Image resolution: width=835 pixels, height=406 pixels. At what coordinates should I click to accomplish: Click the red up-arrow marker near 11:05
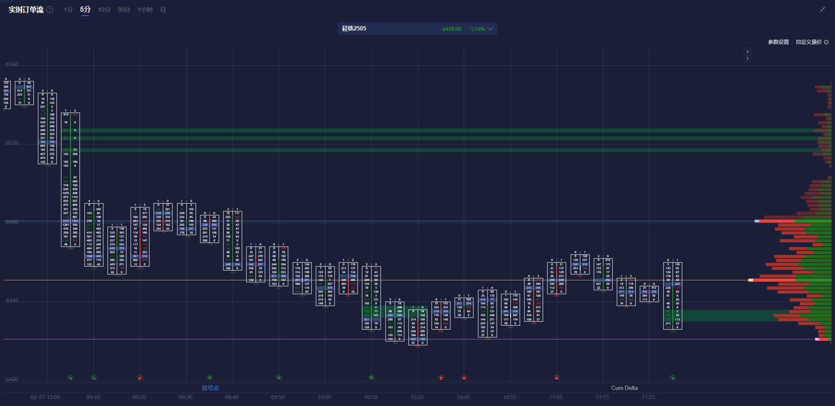556,378
